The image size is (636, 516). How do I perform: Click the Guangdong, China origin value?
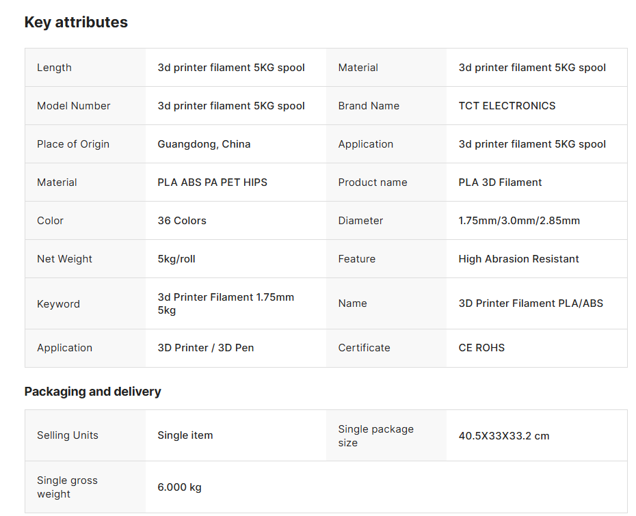204,144
